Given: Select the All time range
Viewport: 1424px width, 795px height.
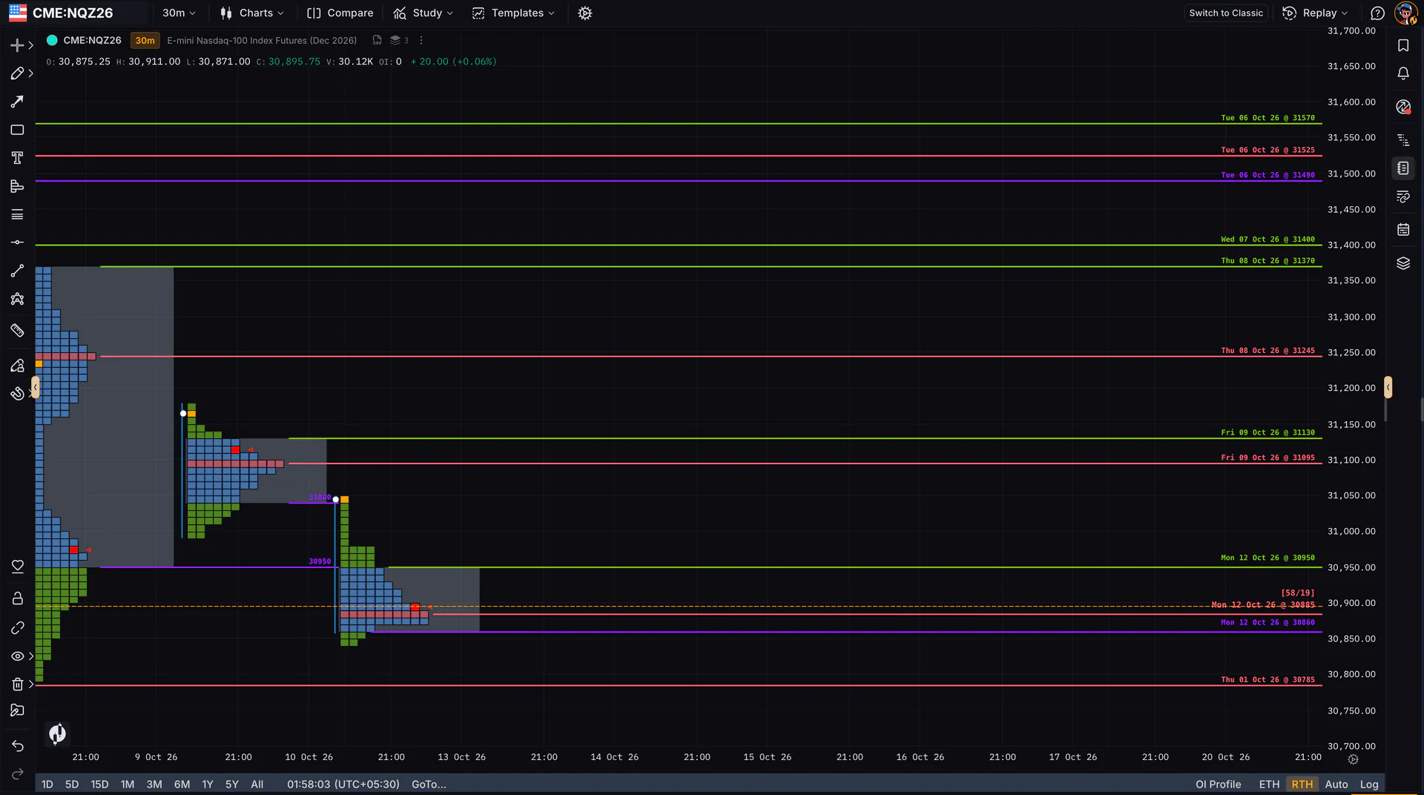Looking at the screenshot, I should click(x=257, y=785).
